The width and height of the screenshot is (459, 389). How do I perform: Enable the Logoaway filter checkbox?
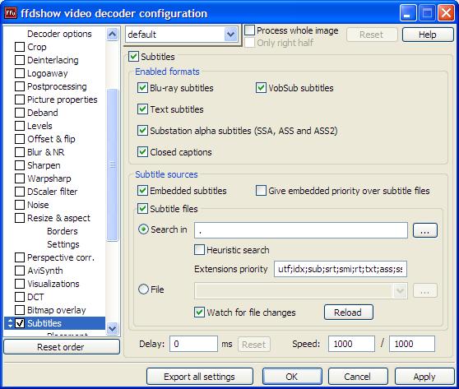(20, 73)
